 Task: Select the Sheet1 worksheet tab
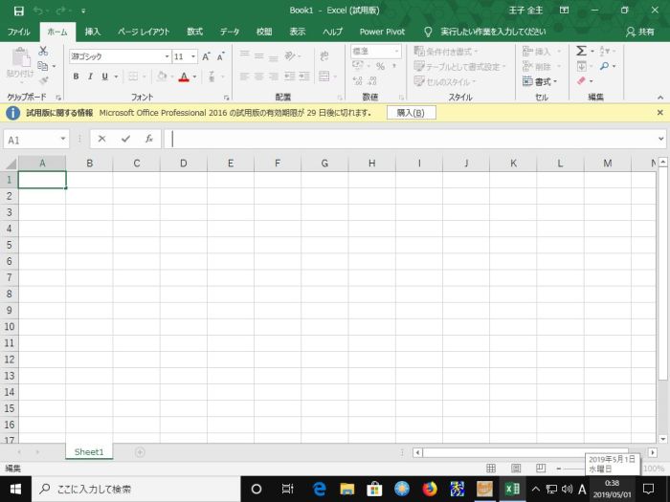(x=89, y=451)
